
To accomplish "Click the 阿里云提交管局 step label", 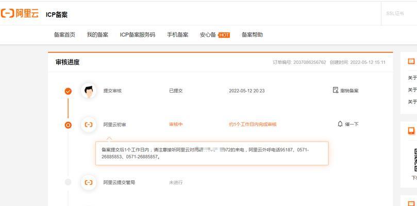I will pos(119,183).
